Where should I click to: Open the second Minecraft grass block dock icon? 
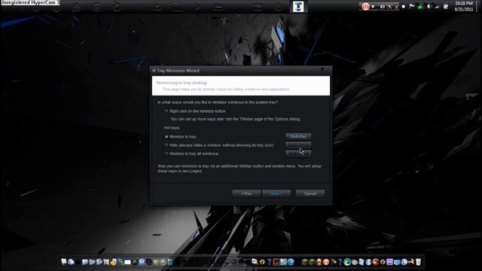[x=312, y=262]
